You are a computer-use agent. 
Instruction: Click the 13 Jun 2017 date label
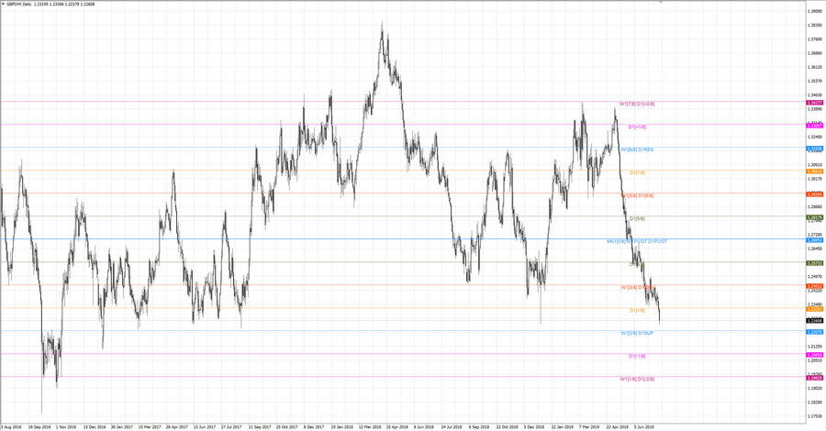205,427
